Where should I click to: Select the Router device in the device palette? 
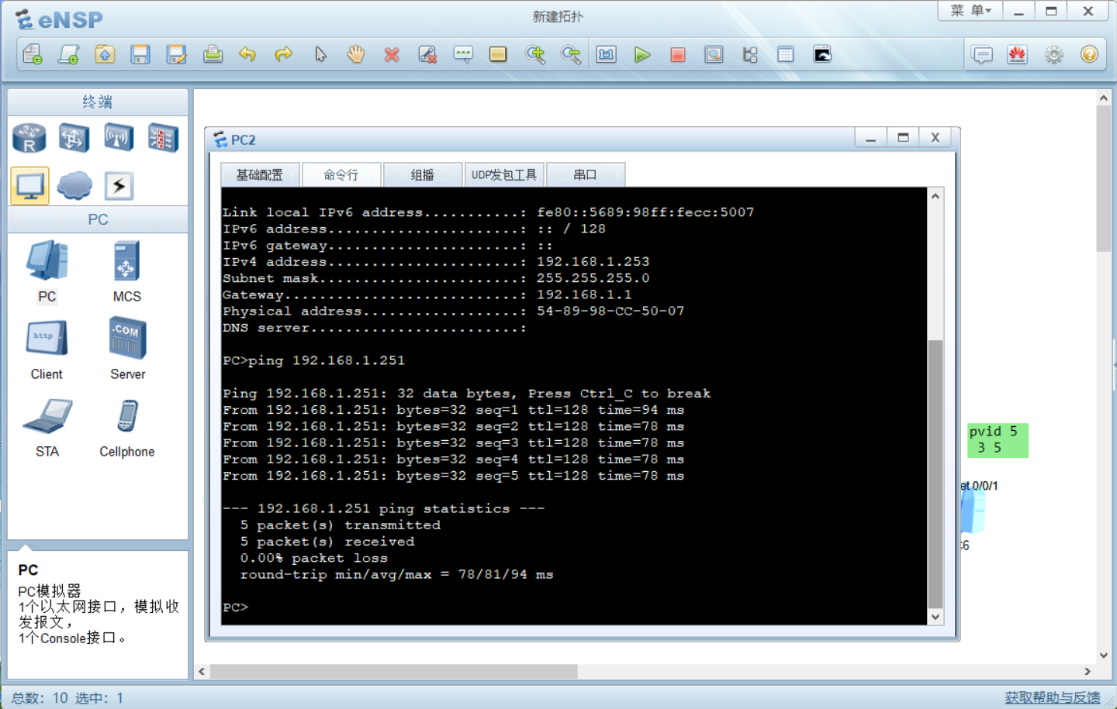click(29, 137)
